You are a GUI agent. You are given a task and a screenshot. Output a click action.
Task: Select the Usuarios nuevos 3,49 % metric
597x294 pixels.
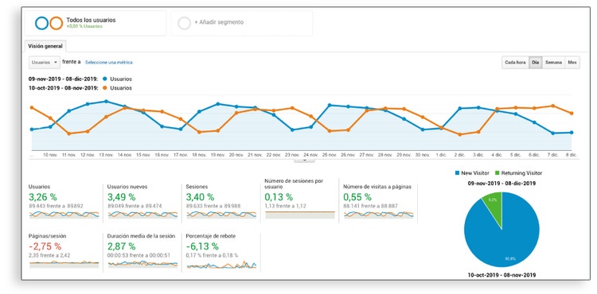point(142,201)
